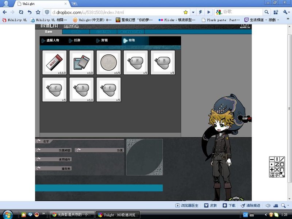292x219 pixels.
Task: Open the 下载 downloads manager
Action: pos(229,205)
